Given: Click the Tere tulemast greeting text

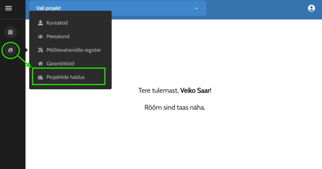Looking at the screenshot, I should click(158, 91).
